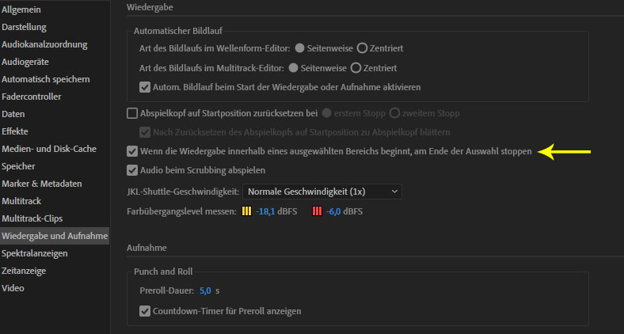Select Seitenweise for Multitrack-Editor scrolling
Viewport: 624px width, 334px height.
295,68
